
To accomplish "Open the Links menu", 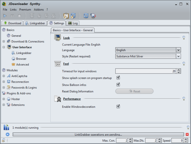I will 13,9.
